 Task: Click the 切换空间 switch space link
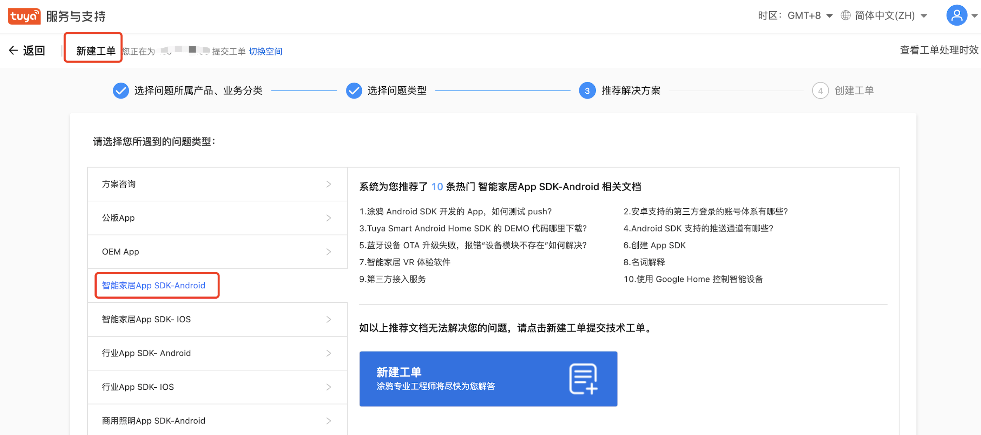coord(265,51)
